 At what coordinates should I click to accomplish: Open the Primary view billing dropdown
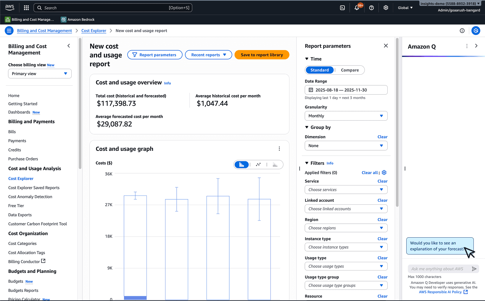click(40, 74)
